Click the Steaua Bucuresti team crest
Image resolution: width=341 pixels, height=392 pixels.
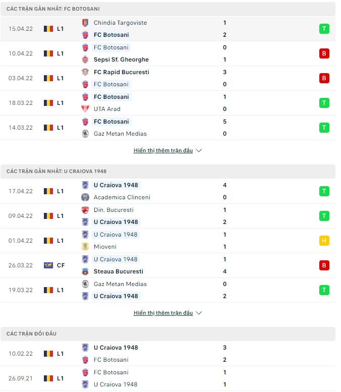pos(85,271)
